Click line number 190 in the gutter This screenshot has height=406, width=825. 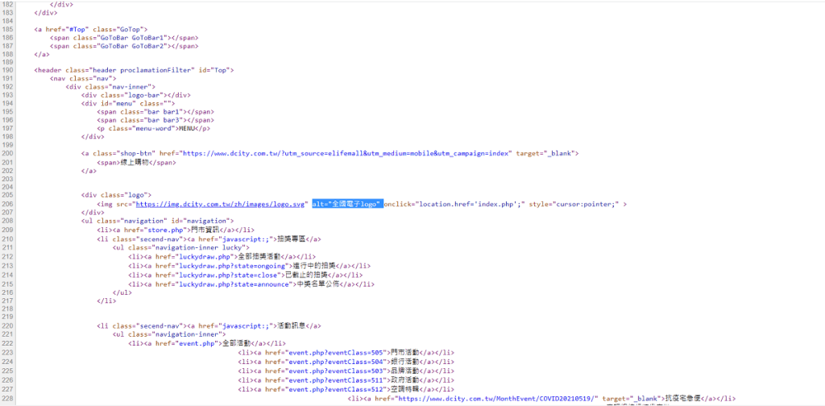(x=8, y=70)
